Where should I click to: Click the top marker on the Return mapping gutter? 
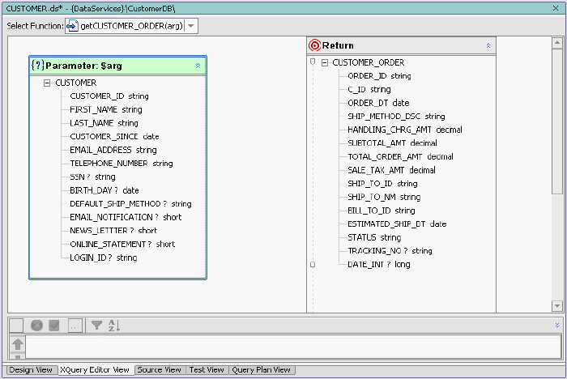313,62
